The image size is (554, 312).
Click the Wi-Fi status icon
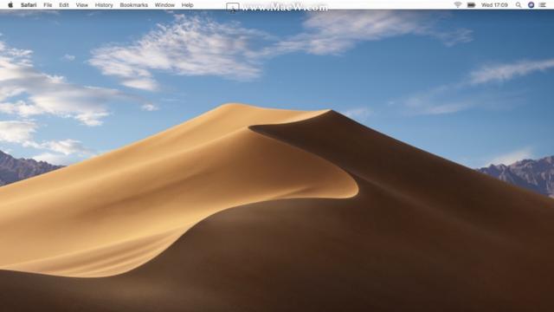coord(458,5)
